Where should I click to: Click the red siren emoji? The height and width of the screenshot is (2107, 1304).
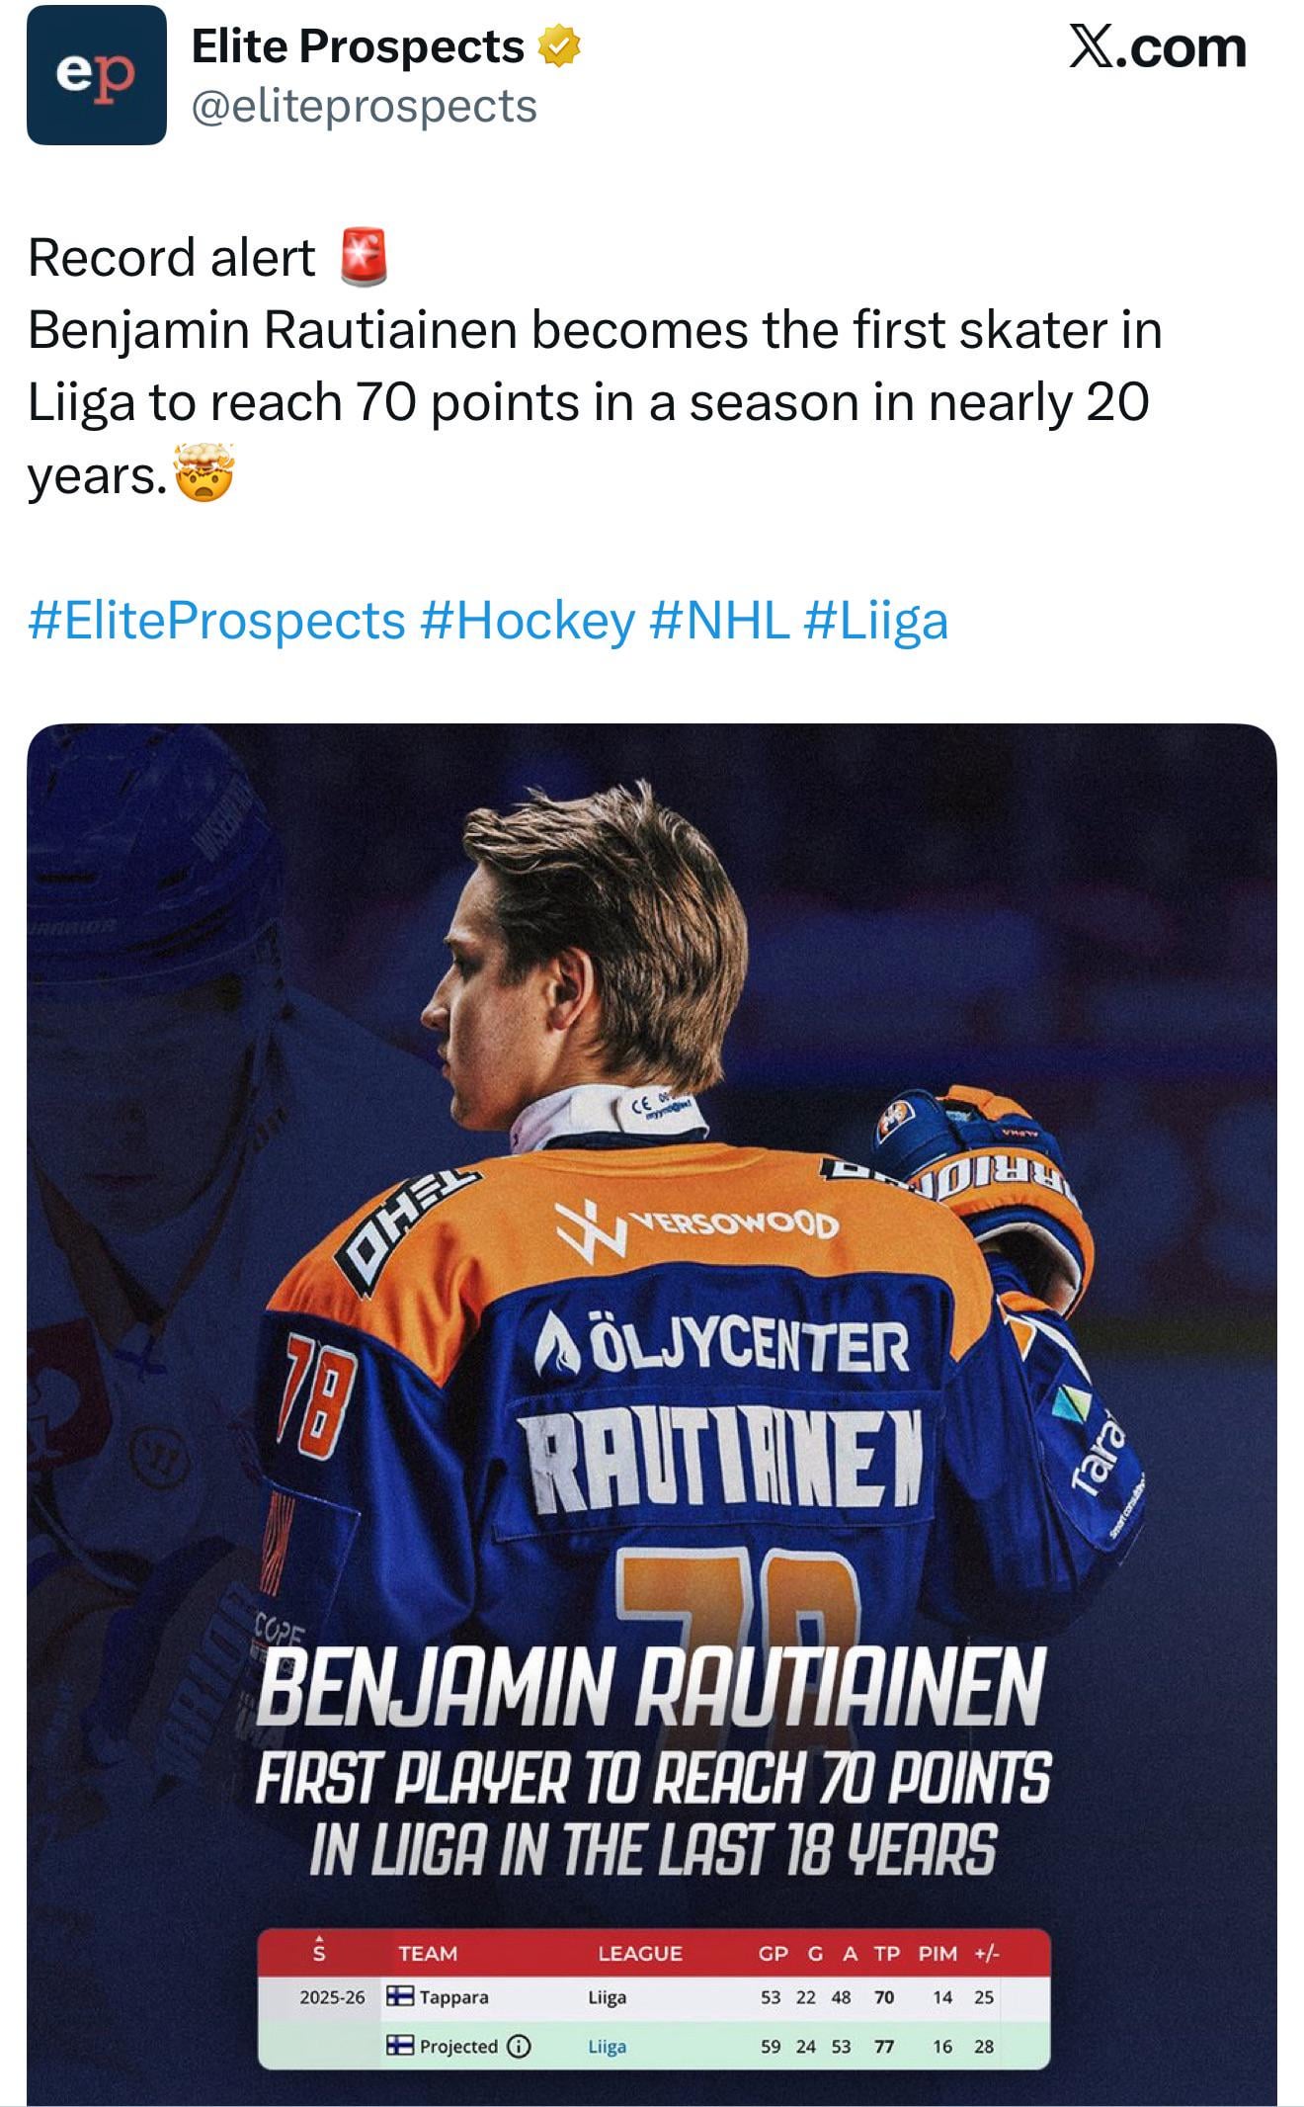tap(363, 258)
